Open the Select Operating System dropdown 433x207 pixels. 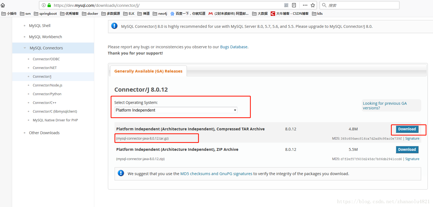pyautogui.click(x=176, y=110)
